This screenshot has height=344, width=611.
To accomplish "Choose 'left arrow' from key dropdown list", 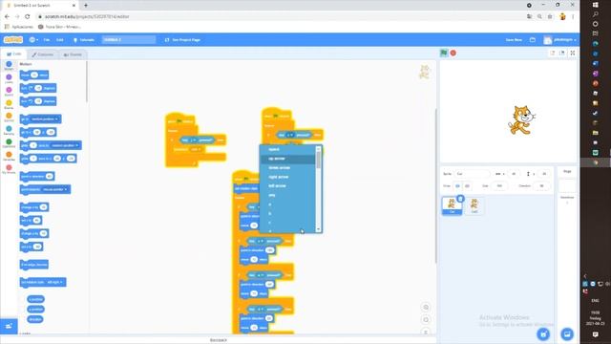I will [x=287, y=186].
